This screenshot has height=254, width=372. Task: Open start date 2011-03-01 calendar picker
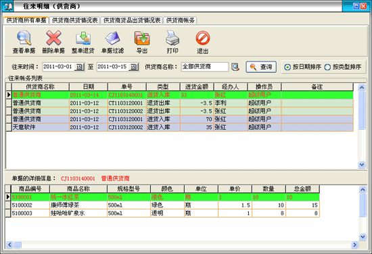pos(79,67)
